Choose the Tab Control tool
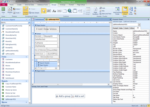 [65, 11]
